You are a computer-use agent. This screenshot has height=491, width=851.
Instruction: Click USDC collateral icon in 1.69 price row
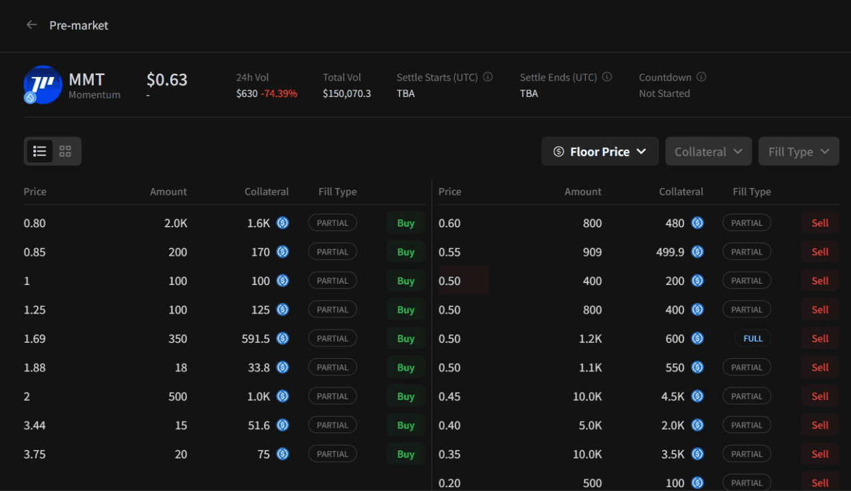283,339
